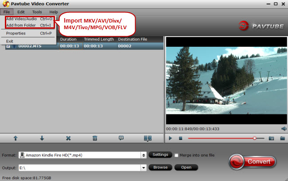Move selected file up with arrow icon
Screen dimensions: 288x181
point(16,138)
